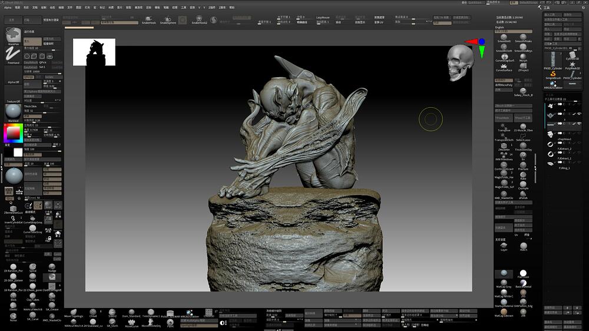Viewport: 589px width, 331px height.
Task: Click the QuickSave button in title bar
Action: point(475,2)
